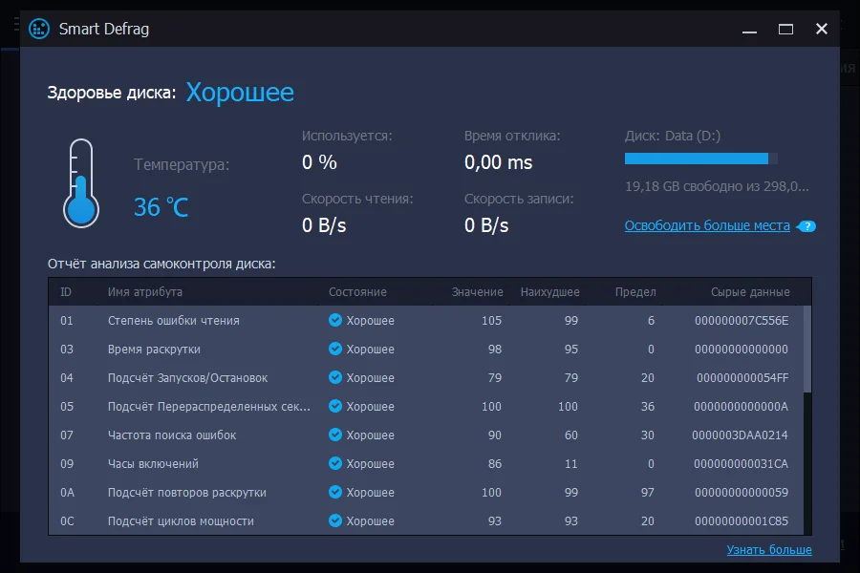Click the Имя атрибута column header
860x573 pixels.
[x=145, y=291]
